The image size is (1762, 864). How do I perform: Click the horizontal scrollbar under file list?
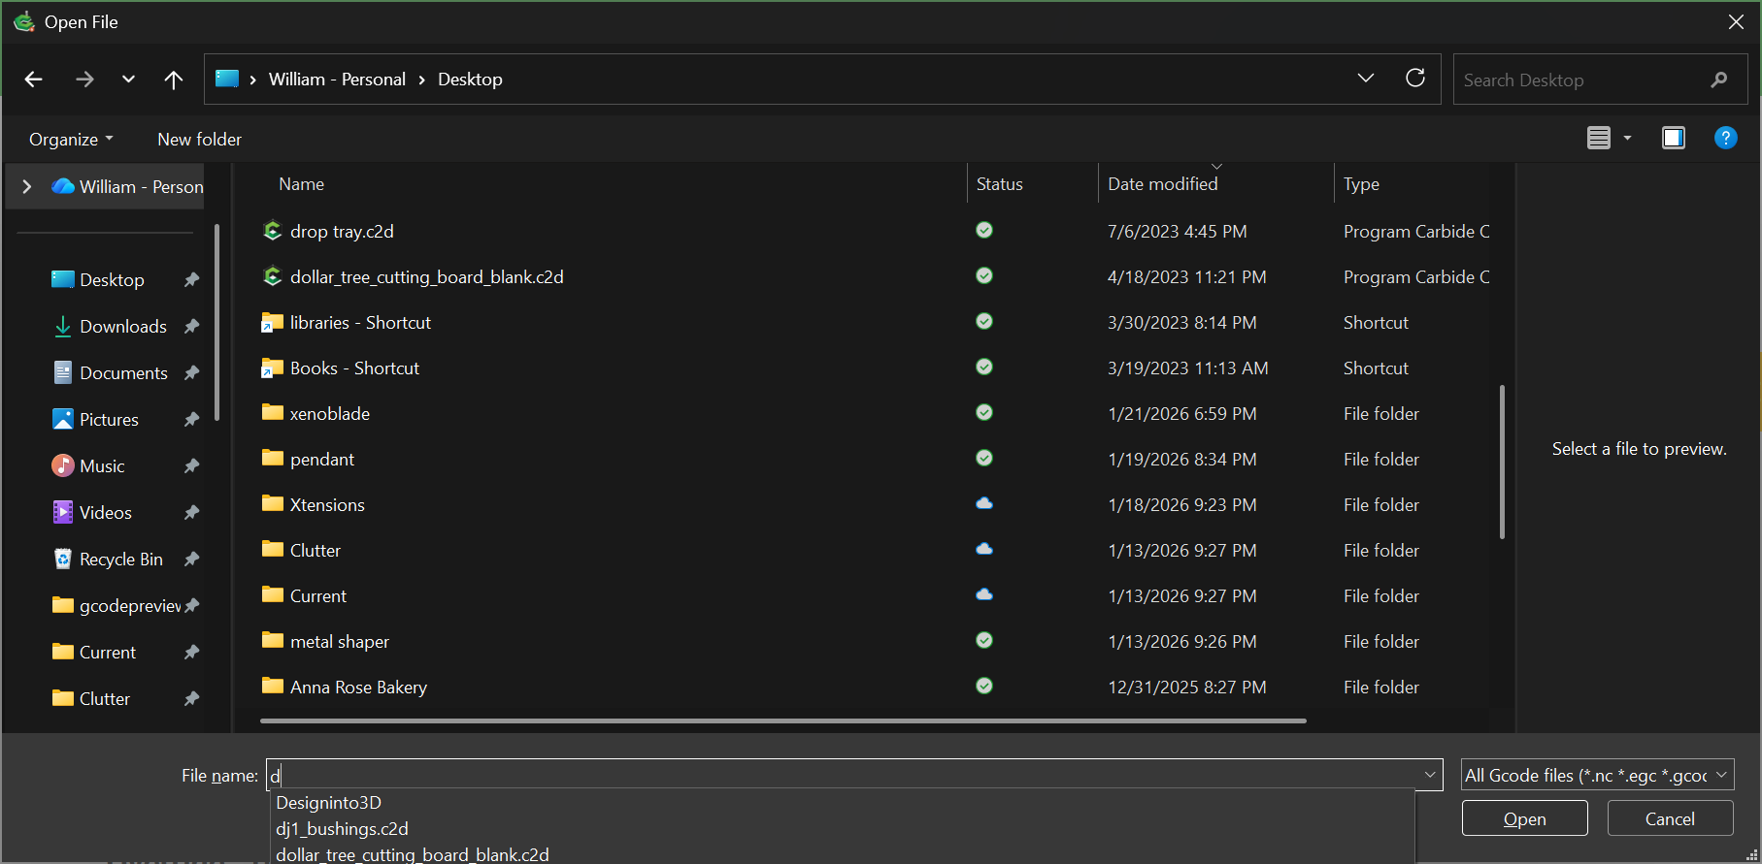tap(782, 720)
